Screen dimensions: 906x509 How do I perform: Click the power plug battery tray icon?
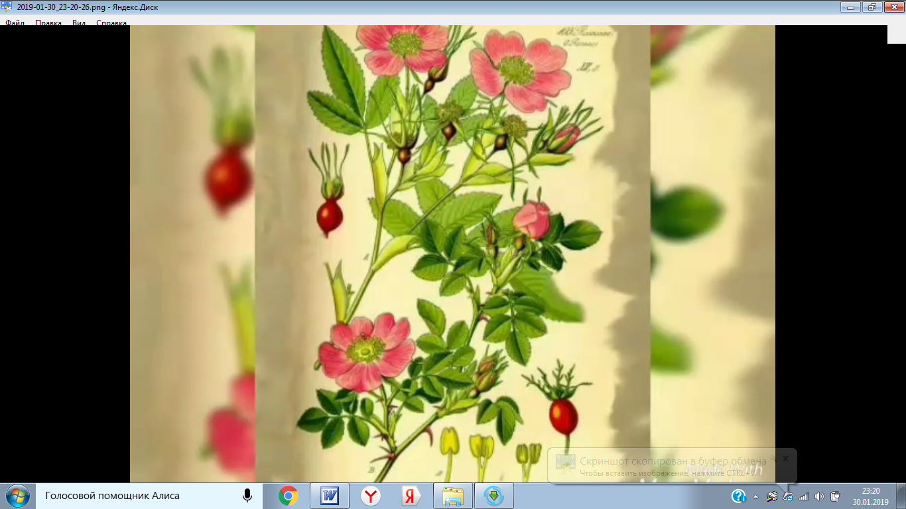tap(835, 496)
